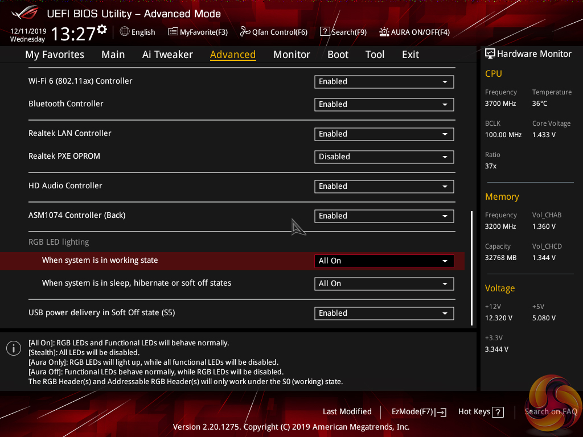Click the Hot Keys question mark icon
583x437 pixels.
tap(498, 412)
